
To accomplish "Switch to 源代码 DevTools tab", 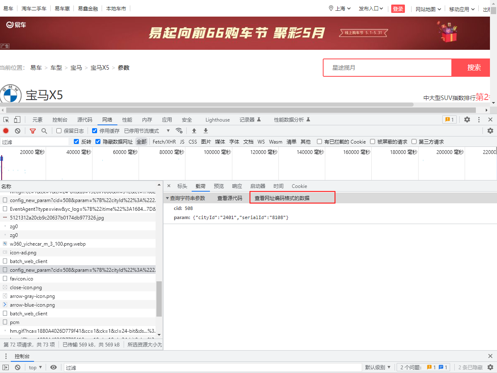I will click(x=85, y=119).
